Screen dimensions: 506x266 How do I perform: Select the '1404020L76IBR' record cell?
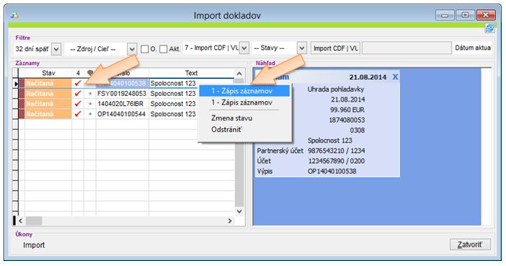click(122, 104)
